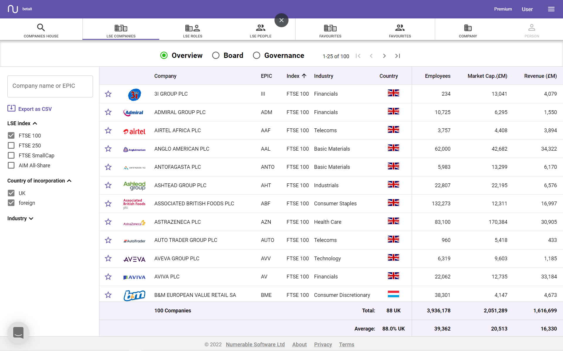Open Numerable Software Ltd link

click(x=255, y=345)
